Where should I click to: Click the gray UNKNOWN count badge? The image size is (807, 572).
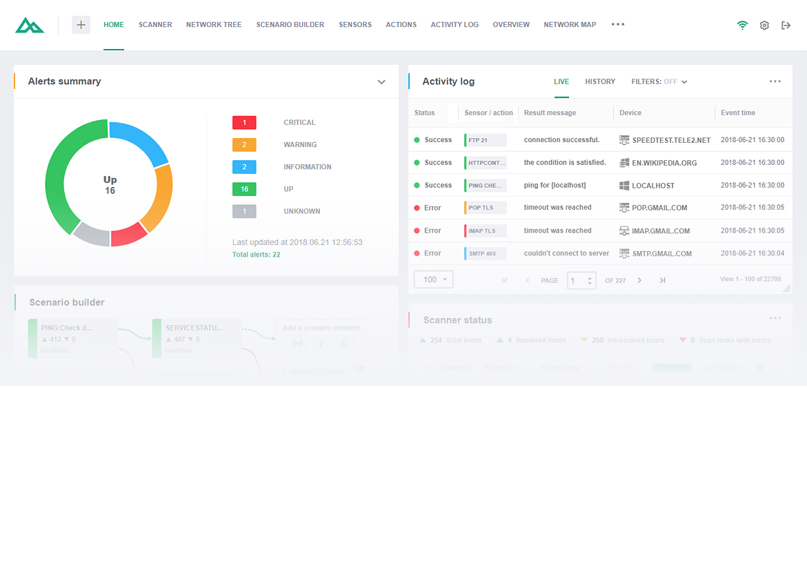click(244, 211)
